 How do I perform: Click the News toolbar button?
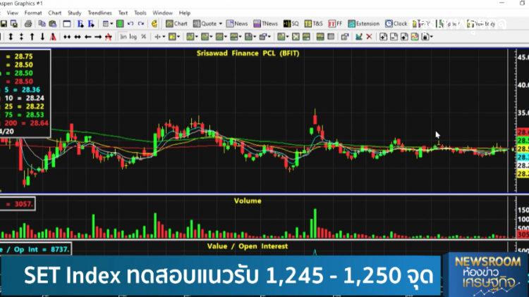pyautogui.click(x=237, y=24)
